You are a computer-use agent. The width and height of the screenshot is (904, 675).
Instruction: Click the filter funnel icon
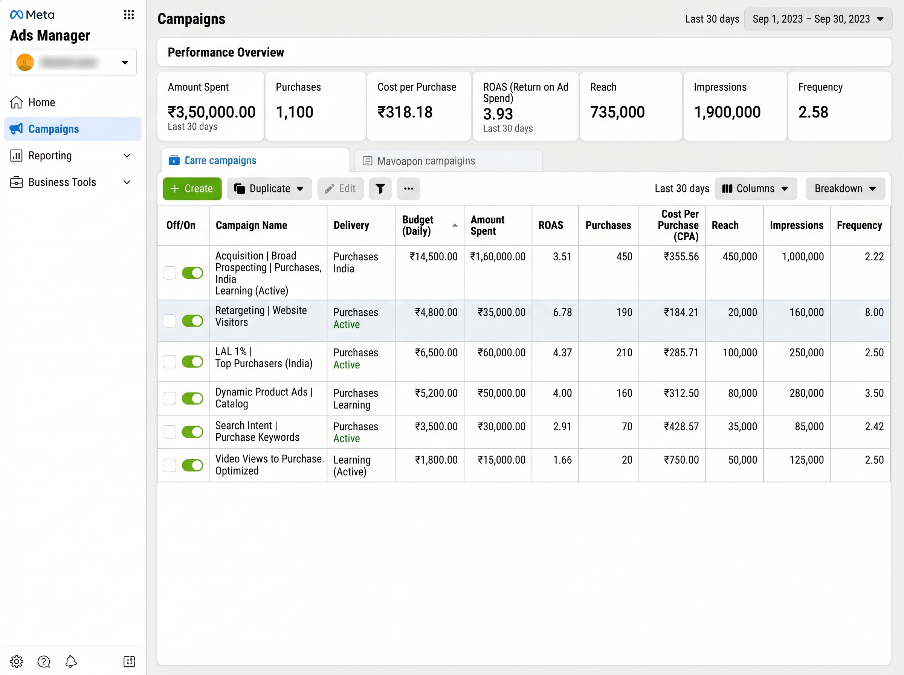tap(380, 188)
